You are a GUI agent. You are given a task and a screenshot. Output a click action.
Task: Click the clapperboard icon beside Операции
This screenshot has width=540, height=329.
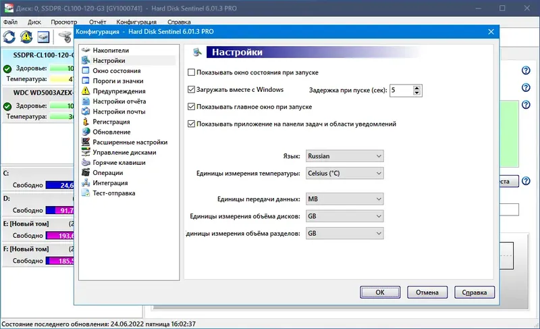point(86,172)
